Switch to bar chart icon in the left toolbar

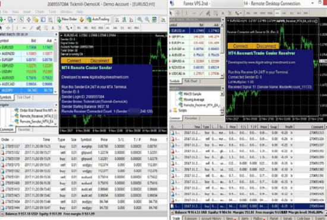[x=117, y=20]
